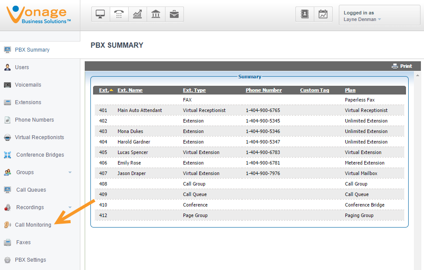Click phone number 1-404-900-6765
The width and height of the screenshot is (424, 270).
(263, 110)
